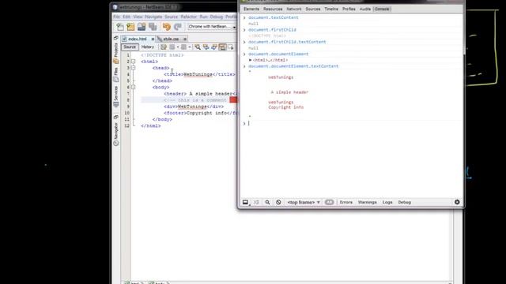Switch to the style.css editor tab

point(171,39)
